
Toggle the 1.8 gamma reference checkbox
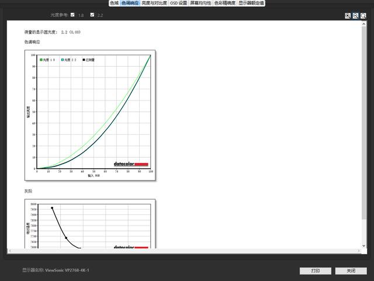72,15
